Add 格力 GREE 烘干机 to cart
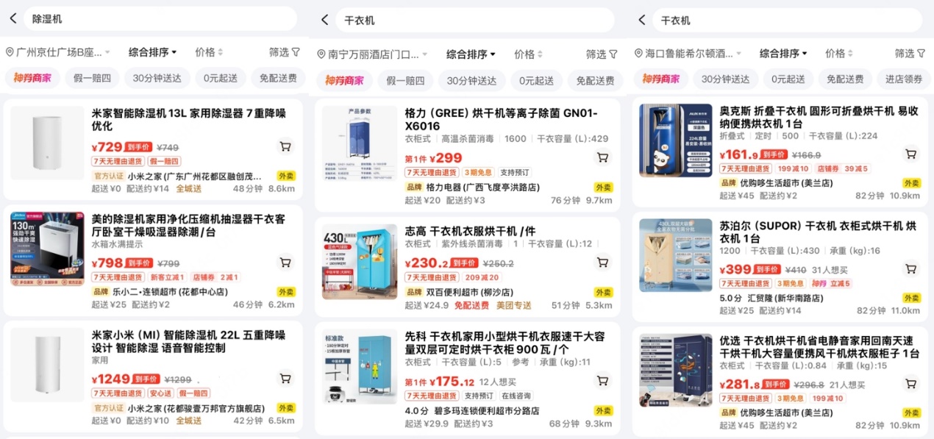934x439 pixels. click(x=602, y=157)
